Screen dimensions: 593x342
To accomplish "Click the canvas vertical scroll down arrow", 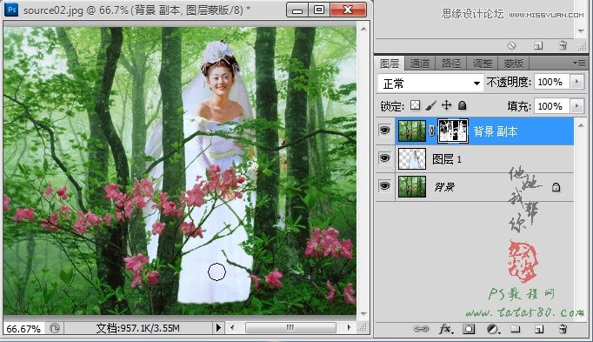I will click(363, 314).
